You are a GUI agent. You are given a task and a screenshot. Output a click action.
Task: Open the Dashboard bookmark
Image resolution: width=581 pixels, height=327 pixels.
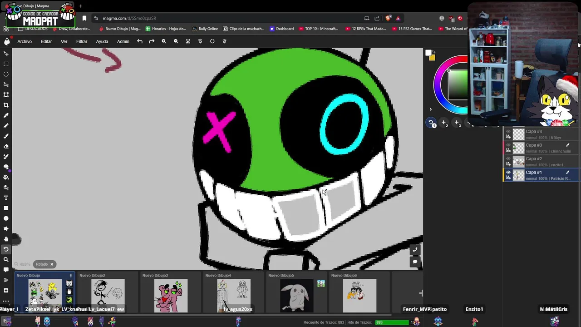[281, 29]
